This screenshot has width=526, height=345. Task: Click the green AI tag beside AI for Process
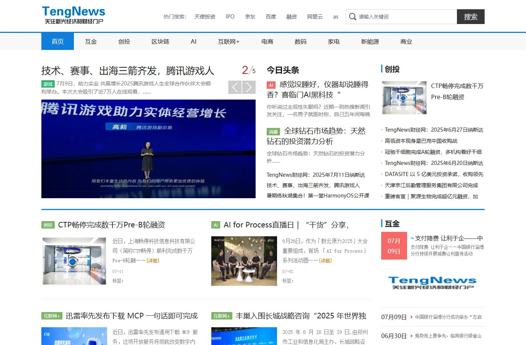coord(216,225)
